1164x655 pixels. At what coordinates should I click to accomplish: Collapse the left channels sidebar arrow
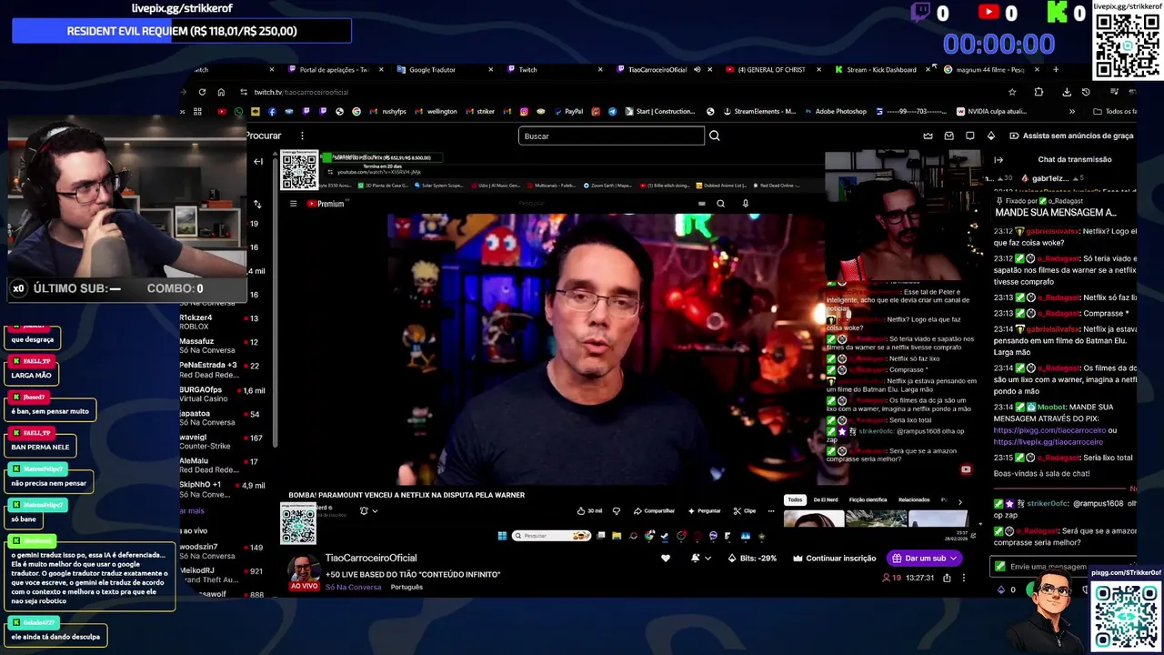(x=258, y=162)
